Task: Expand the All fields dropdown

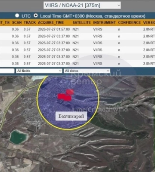Action: 39,71
